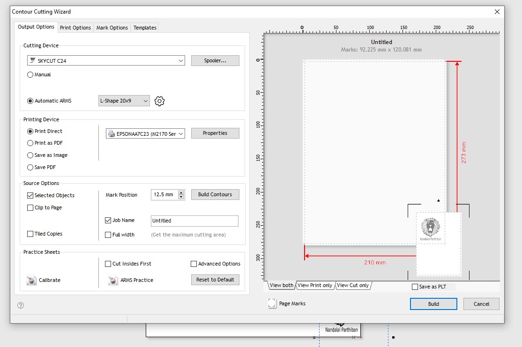
Task: Select the Save PDF radio button
Action: point(30,167)
